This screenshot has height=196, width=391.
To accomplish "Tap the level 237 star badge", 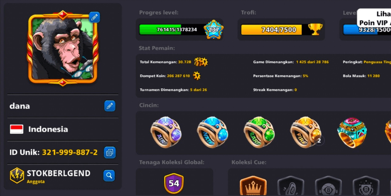I will 213,30.
